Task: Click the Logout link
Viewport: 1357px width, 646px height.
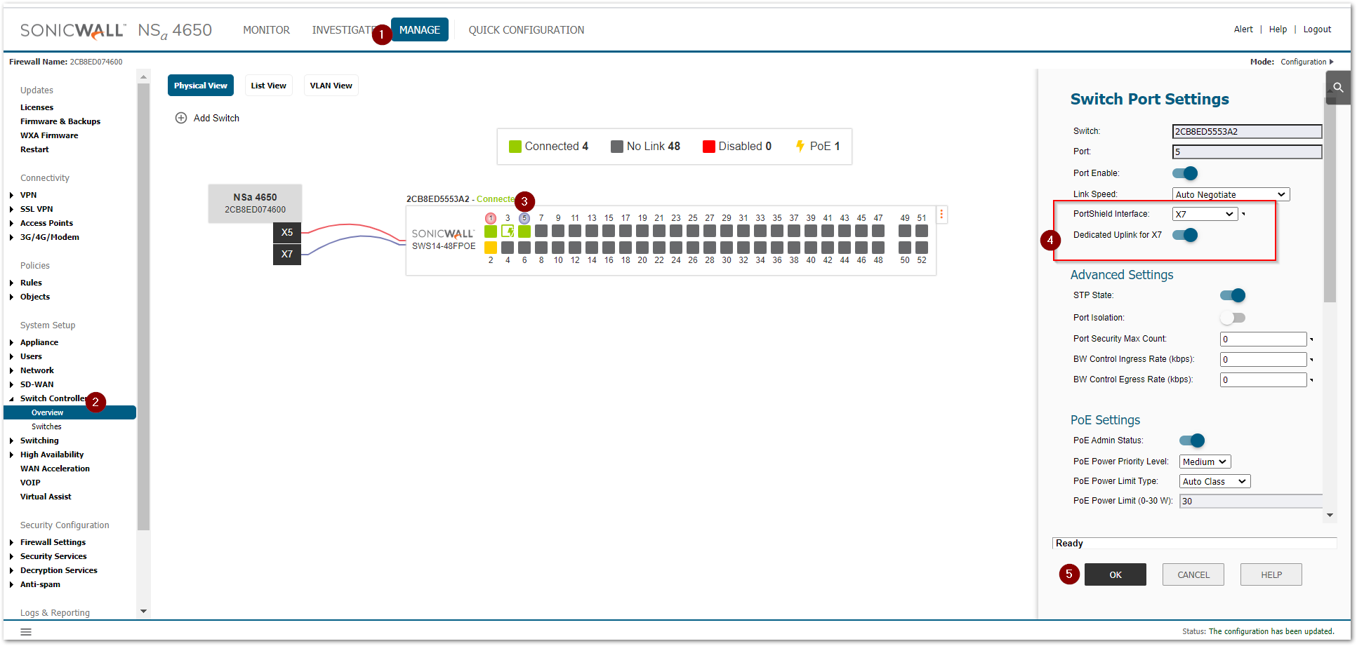Action: [x=1317, y=29]
